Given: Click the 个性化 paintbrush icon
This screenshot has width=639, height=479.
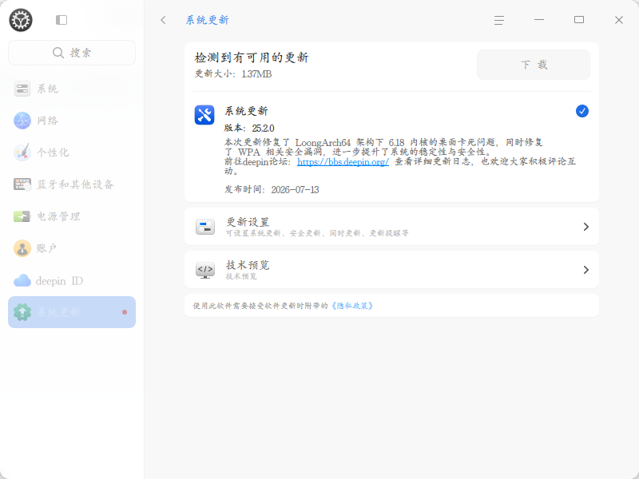Looking at the screenshot, I should click(22, 152).
